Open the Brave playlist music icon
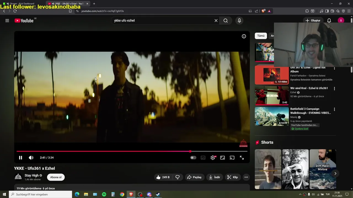 [x=321, y=11]
